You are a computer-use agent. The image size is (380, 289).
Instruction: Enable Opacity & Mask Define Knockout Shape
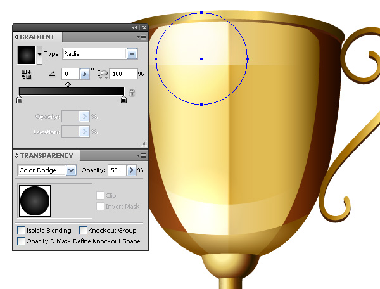click(21, 241)
